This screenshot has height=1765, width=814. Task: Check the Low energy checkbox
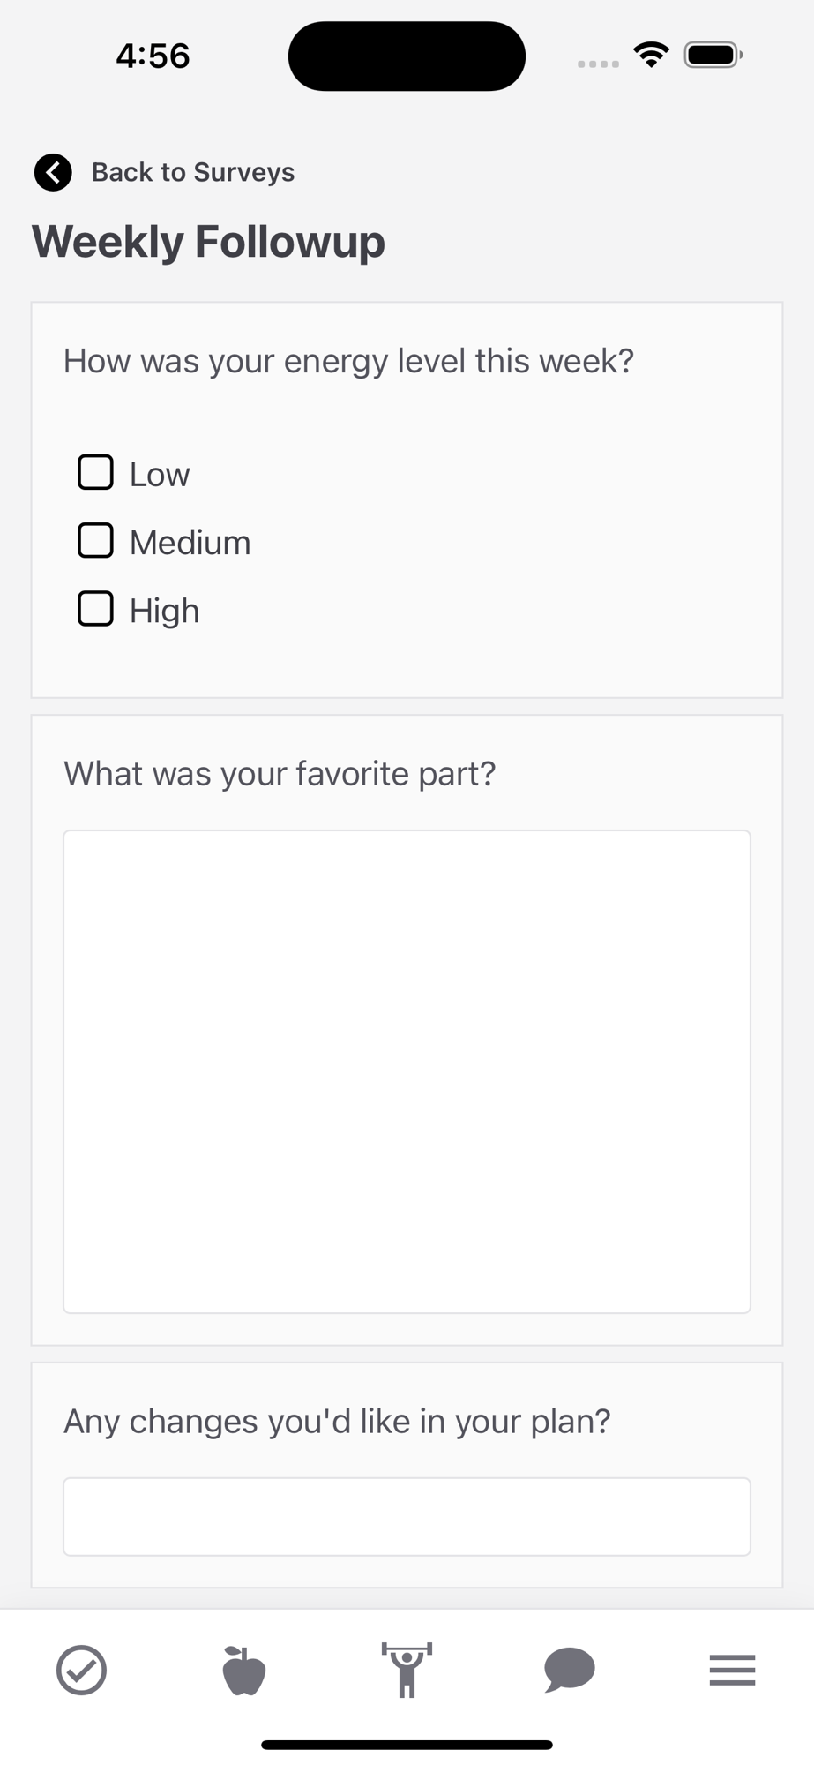tap(95, 472)
